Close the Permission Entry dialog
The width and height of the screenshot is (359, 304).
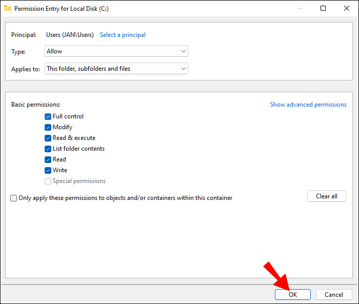pyautogui.click(x=346, y=8)
